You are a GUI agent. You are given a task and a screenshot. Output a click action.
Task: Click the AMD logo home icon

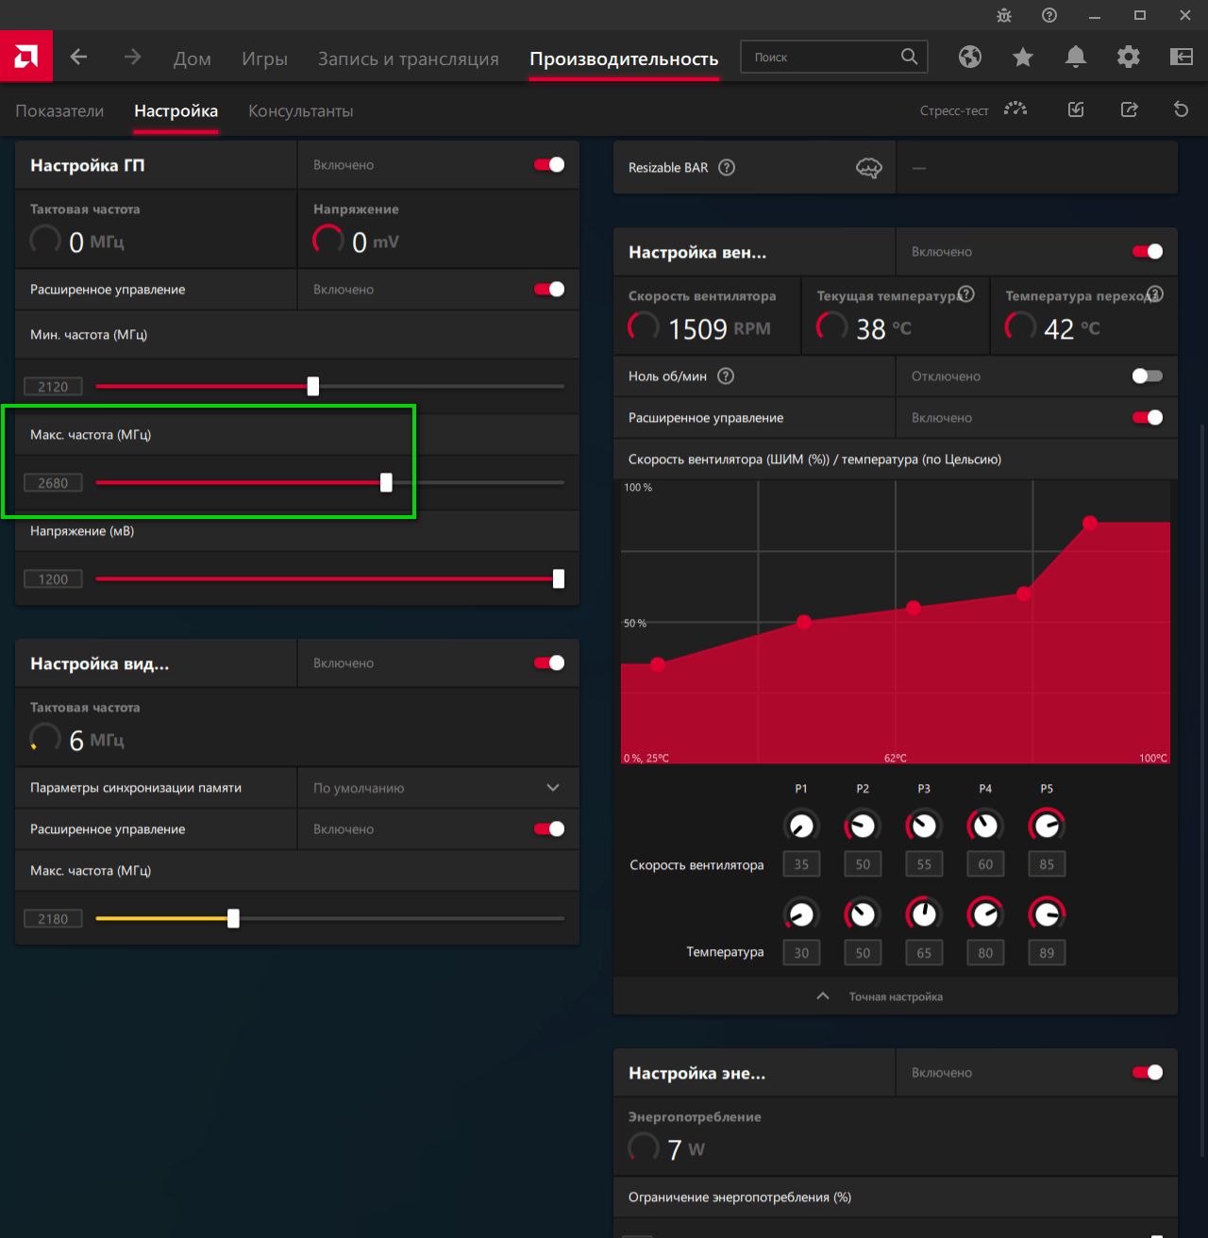point(26,57)
